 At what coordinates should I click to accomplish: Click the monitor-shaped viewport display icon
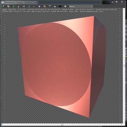click(x=50, y=6)
